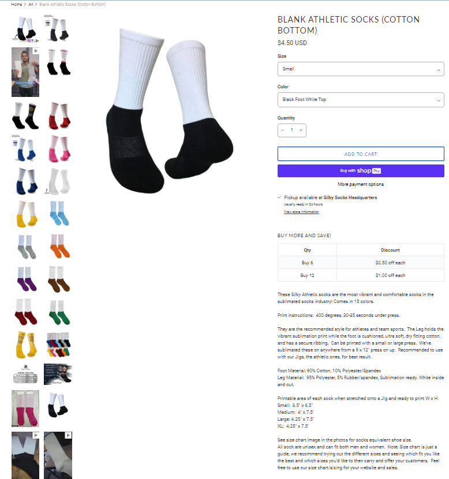Open View store information link
The height and width of the screenshot is (479, 449).
[x=301, y=212]
